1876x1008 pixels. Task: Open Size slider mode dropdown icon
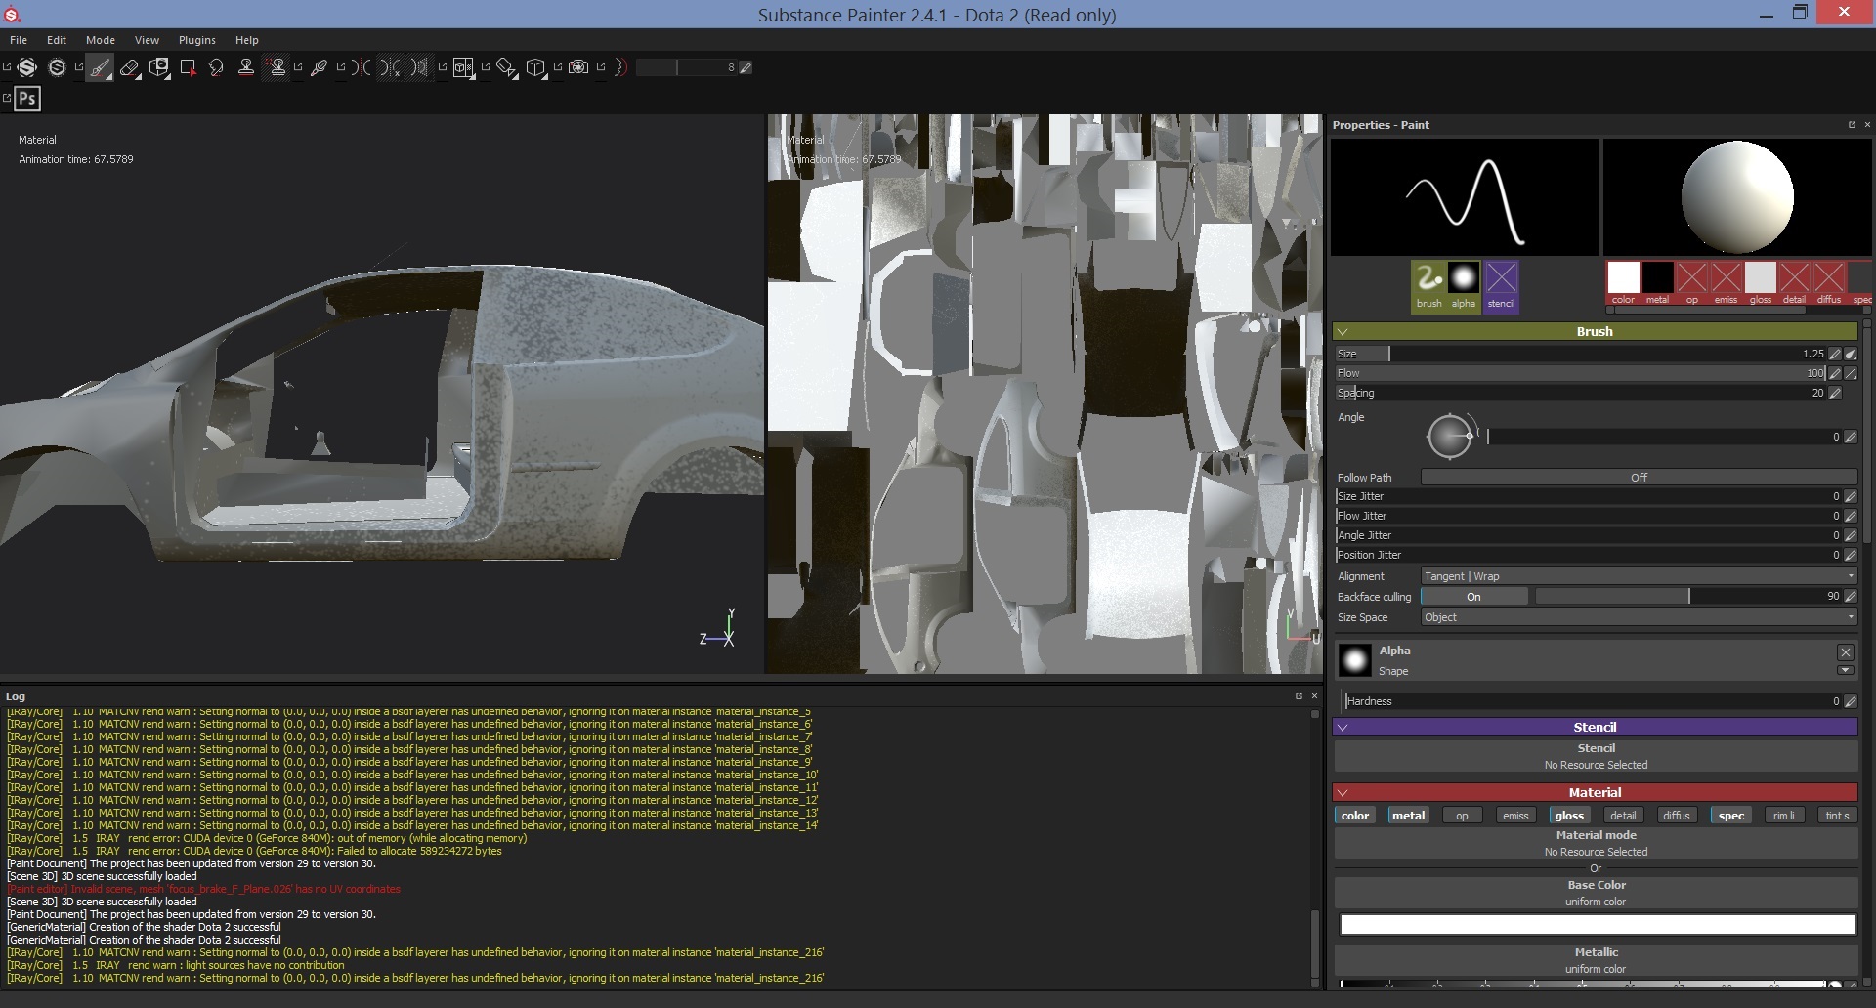click(x=1851, y=354)
